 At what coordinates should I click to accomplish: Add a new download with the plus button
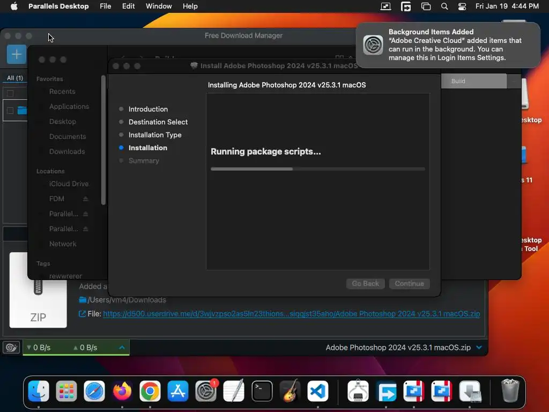17,54
